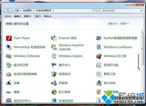The image size is (146, 106).
Task: Go back with the Back button
Action: (x=5, y=11)
